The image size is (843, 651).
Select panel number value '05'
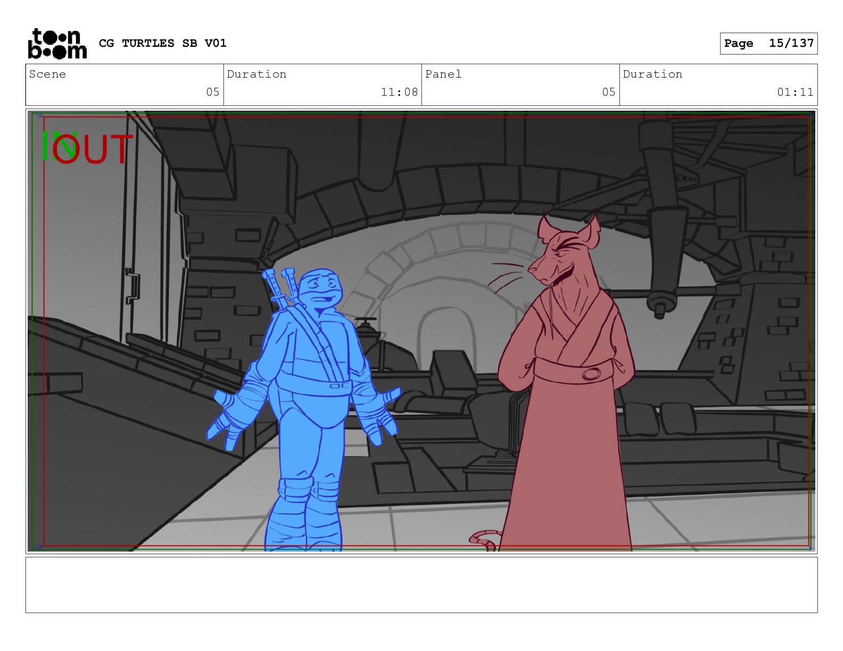click(609, 92)
